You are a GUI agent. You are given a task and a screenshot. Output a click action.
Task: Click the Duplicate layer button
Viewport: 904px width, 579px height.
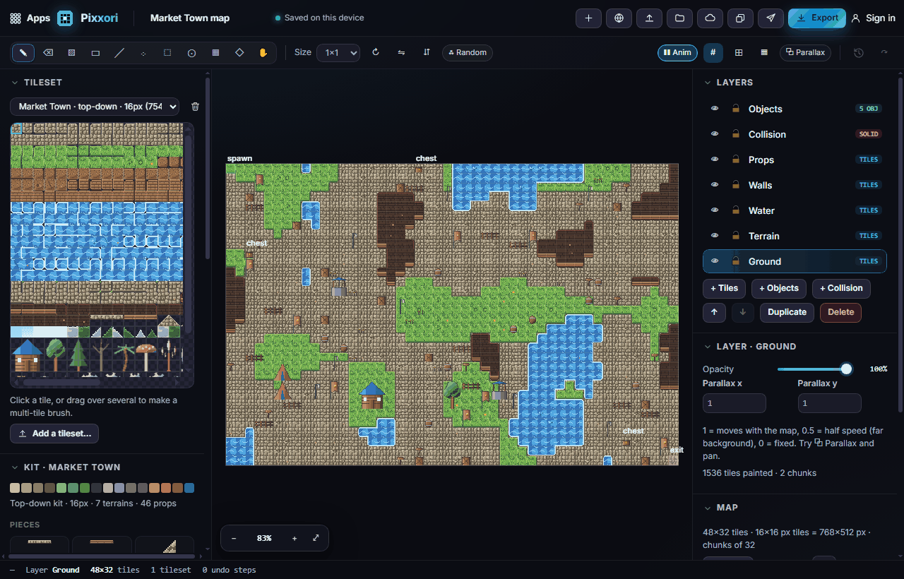pyautogui.click(x=787, y=312)
